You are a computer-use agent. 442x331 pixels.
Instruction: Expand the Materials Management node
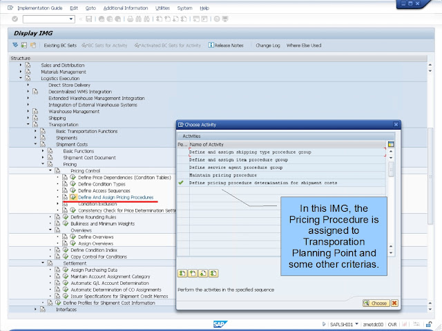21,72
